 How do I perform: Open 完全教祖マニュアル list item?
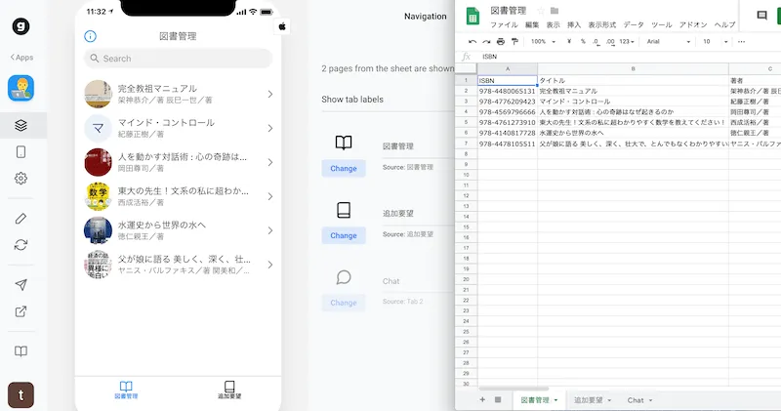[178, 94]
